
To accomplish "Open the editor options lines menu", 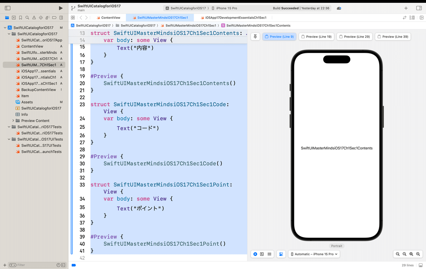I will [x=412, y=17].
